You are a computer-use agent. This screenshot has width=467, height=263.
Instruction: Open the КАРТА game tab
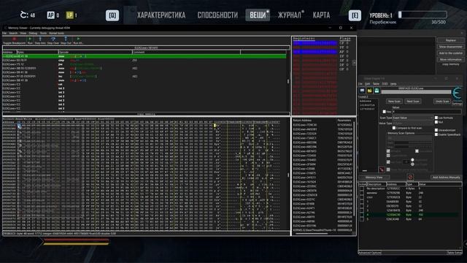[x=321, y=15]
